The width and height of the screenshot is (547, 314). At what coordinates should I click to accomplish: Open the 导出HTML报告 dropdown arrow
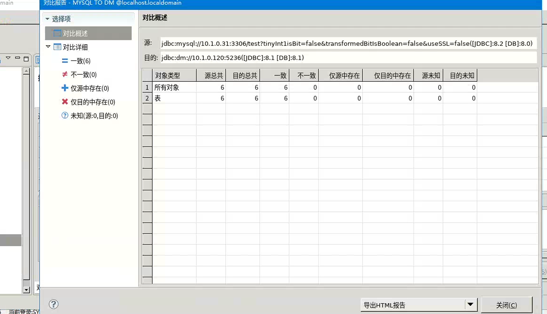470,305
